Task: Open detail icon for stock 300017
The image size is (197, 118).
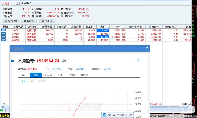Action: (x=3, y=30)
